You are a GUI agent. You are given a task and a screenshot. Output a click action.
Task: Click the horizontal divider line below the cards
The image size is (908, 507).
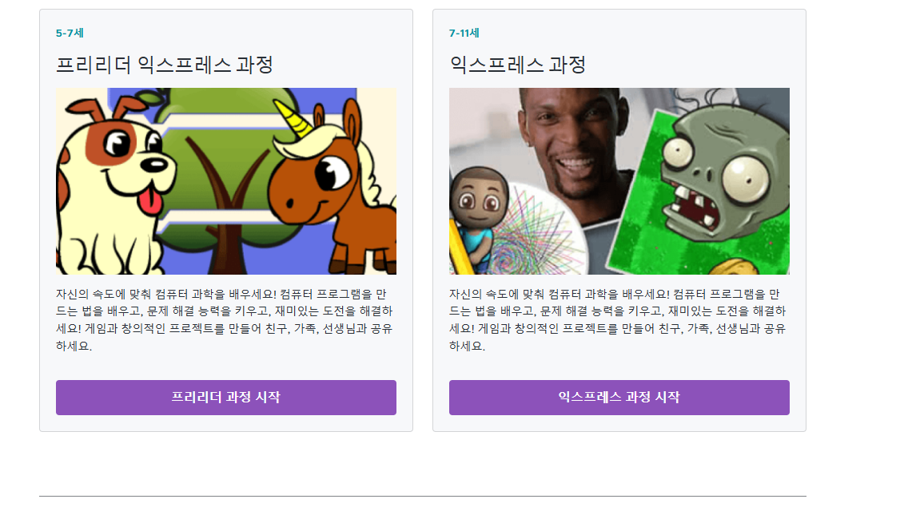tap(423, 496)
